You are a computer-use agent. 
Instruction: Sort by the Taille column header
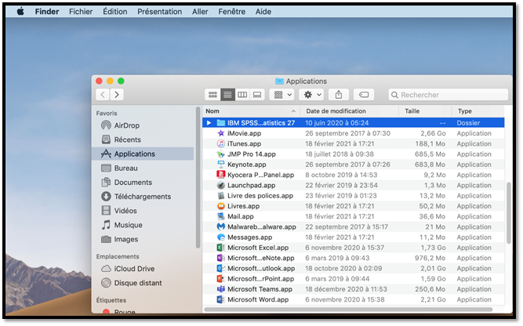coord(412,111)
